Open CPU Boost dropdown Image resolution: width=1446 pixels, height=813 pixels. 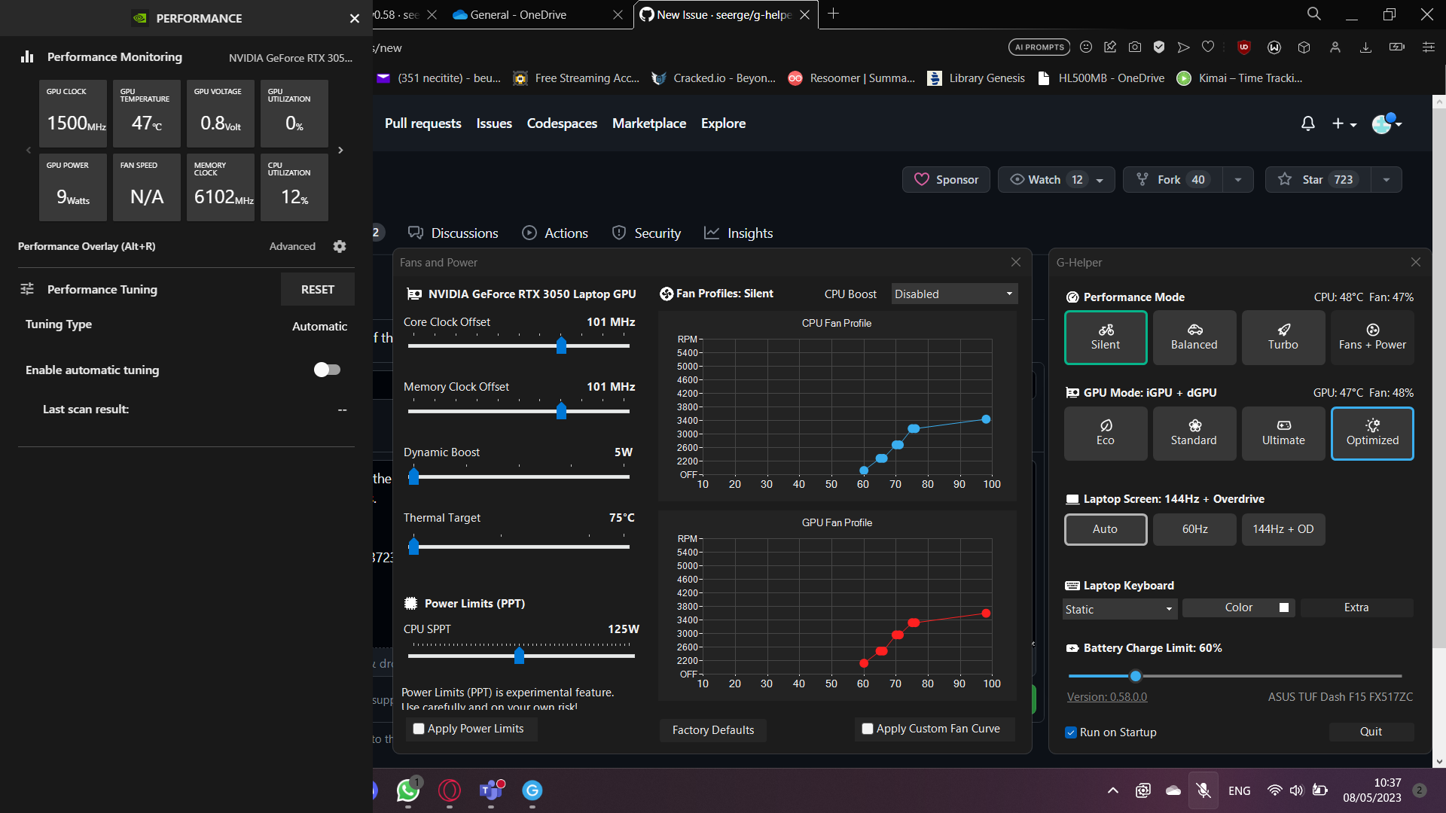click(954, 294)
